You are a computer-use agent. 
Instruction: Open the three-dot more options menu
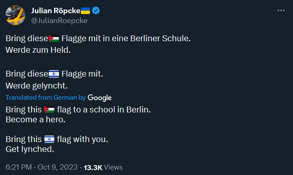click(x=281, y=10)
